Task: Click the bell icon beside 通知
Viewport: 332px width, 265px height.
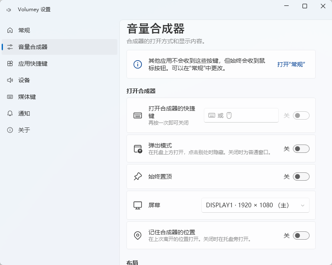Action: pyautogui.click(x=10, y=113)
